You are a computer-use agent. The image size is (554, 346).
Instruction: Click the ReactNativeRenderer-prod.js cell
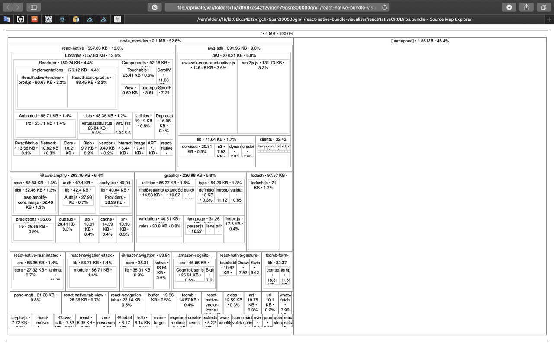(42, 91)
